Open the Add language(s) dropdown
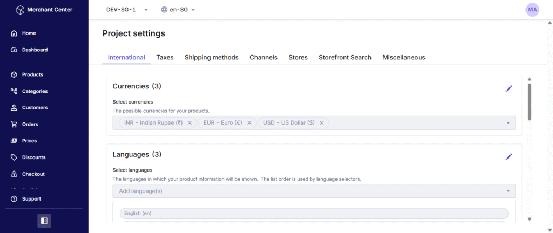This screenshot has width=553, height=233. [508, 191]
